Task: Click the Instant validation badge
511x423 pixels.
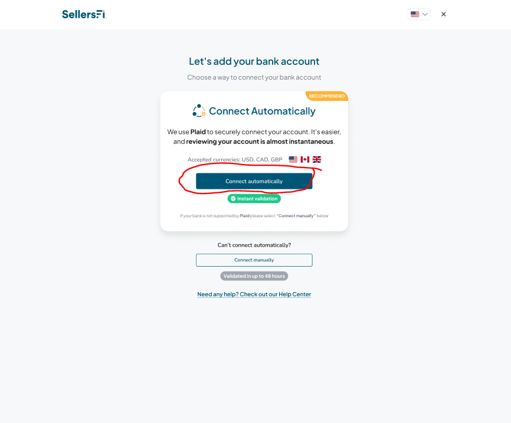Action: tap(254, 198)
